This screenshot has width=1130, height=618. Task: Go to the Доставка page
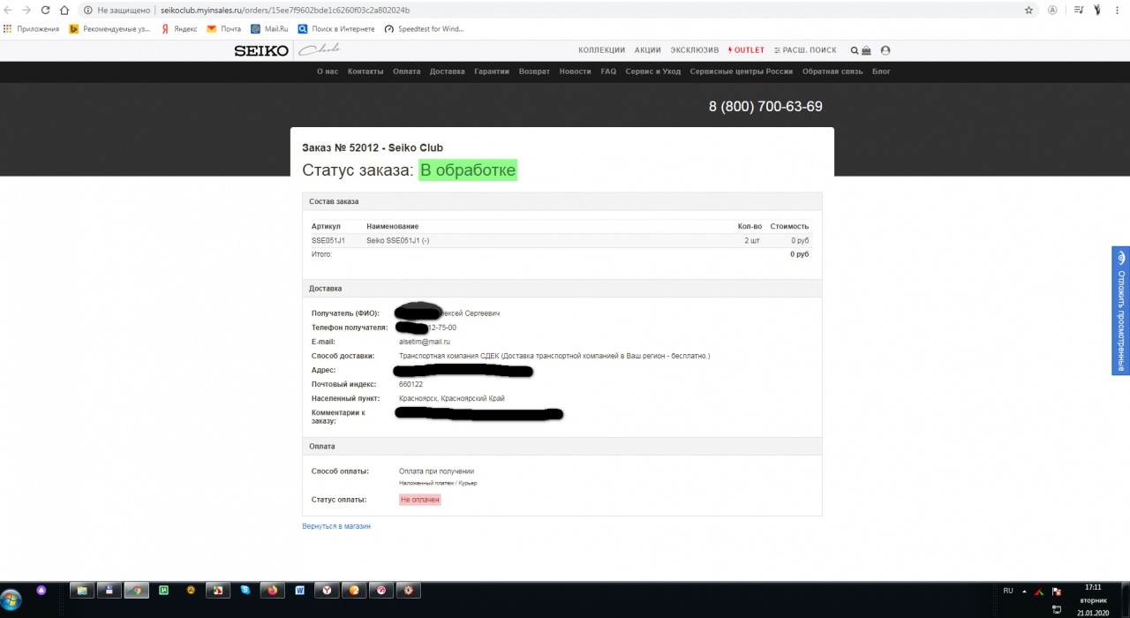tap(447, 72)
